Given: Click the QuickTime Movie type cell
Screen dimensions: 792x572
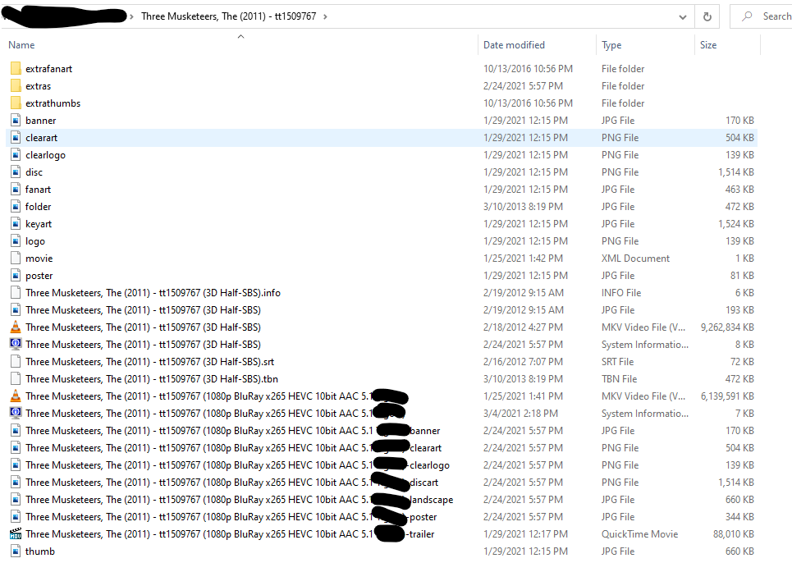Looking at the screenshot, I should tap(639, 534).
